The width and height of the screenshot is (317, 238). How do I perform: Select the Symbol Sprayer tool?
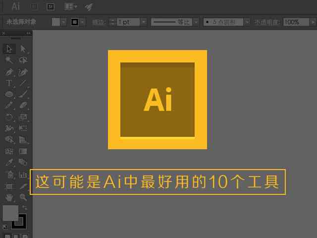point(9,175)
